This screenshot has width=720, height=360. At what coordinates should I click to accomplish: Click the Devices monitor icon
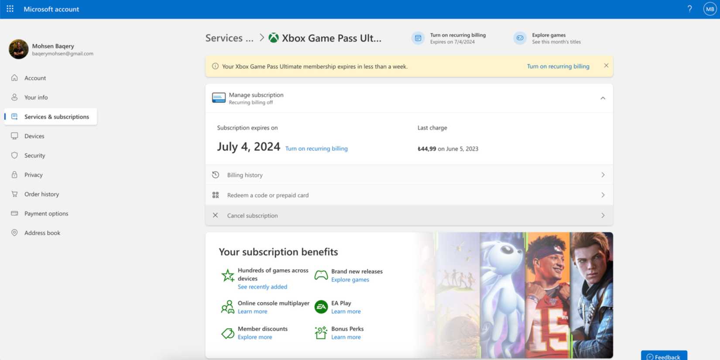click(14, 136)
